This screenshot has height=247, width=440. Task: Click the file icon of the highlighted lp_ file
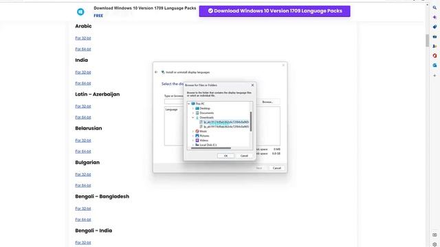(201, 122)
